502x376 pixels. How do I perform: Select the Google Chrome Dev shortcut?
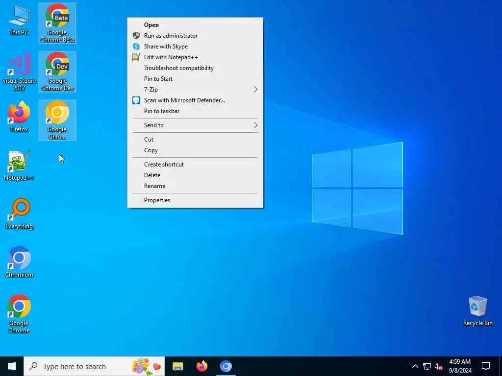point(57,71)
